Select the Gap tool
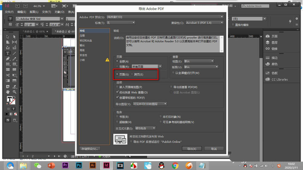303x170 pixels. pyautogui.click(x=14, y=42)
